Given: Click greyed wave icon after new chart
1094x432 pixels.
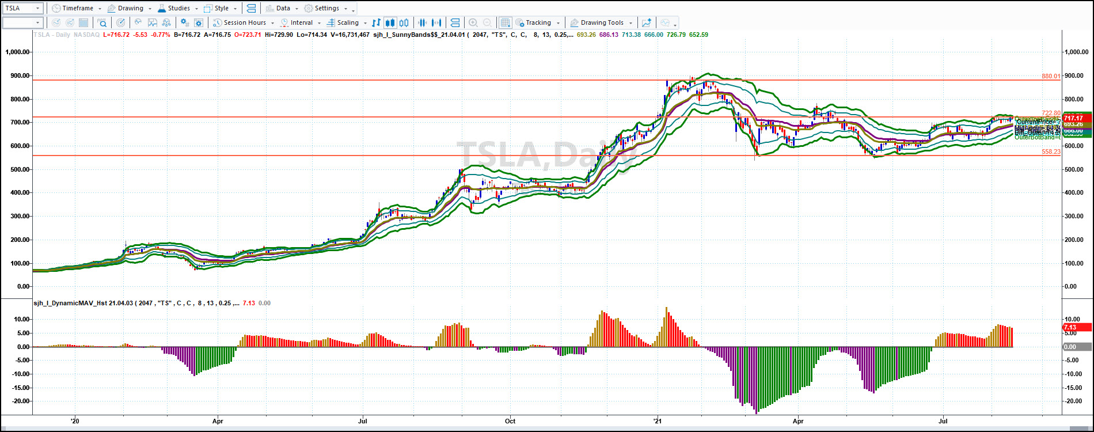Looking at the screenshot, I should pos(665,23).
